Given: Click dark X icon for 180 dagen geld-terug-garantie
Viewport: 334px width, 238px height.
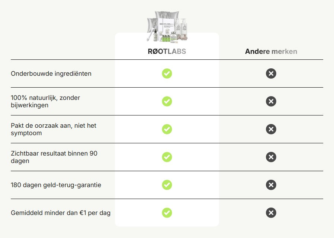Looking at the screenshot, I should click(271, 185).
